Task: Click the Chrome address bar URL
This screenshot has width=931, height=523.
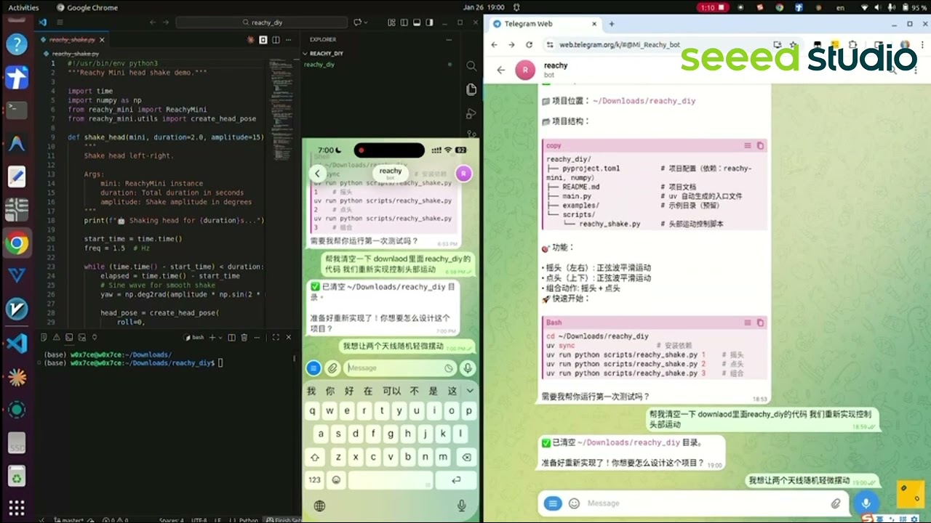Action: (619, 45)
